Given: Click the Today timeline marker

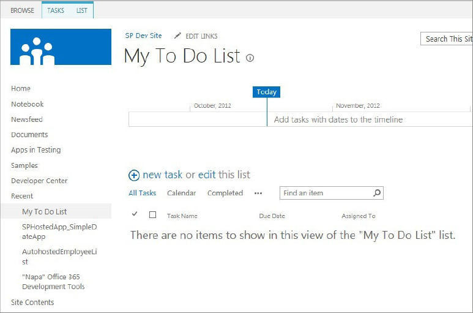Looking at the screenshot, I should click(266, 92).
